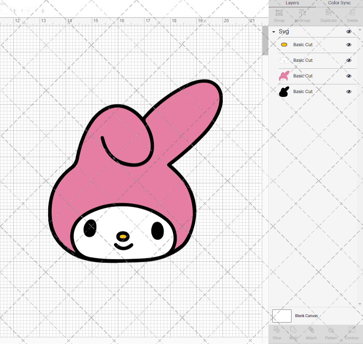The image size is (363, 344).
Task: Select the yellow nose on canvas
Action: (x=123, y=237)
